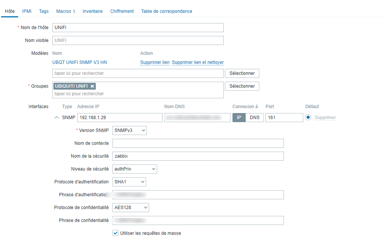
Task: Select the default interface radio button
Action: click(x=308, y=118)
